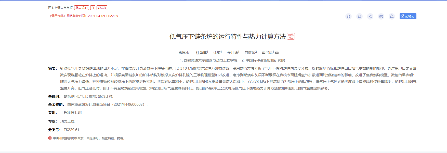Open the share icon menu
Image resolution: width=447 pixels, height=153 pixels.
point(370,17)
